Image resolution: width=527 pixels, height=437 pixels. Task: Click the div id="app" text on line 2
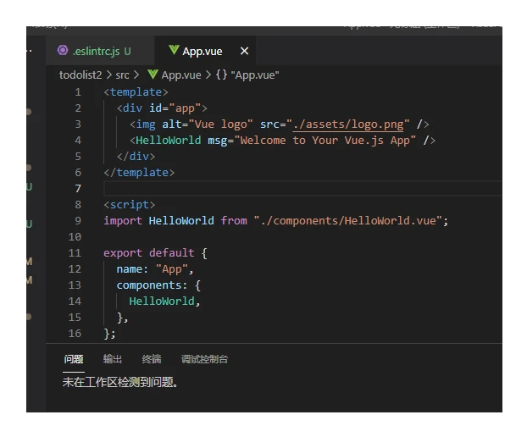(162, 108)
